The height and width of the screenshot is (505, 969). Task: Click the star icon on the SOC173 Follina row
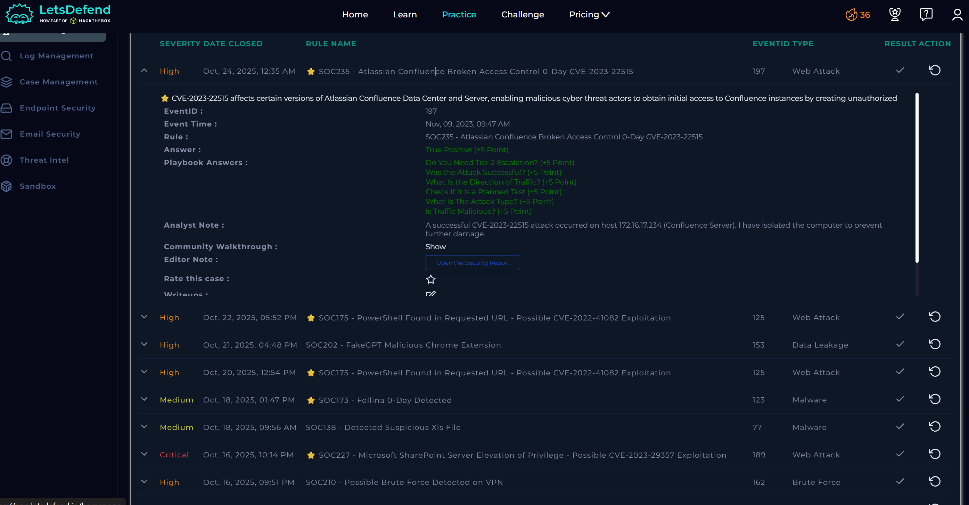point(311,400)
